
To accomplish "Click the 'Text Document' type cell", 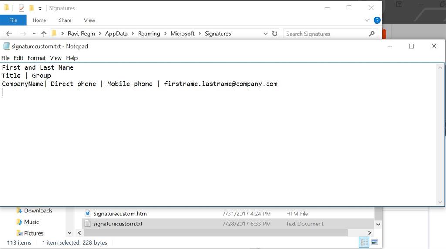I will click(304, 224).
